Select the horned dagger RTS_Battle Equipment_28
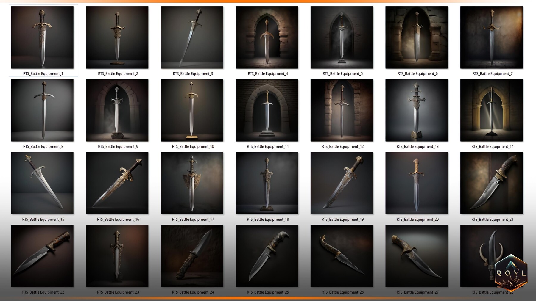Image resolution: width=536 pixels, height=301 pixels. [x=491, y=256]
